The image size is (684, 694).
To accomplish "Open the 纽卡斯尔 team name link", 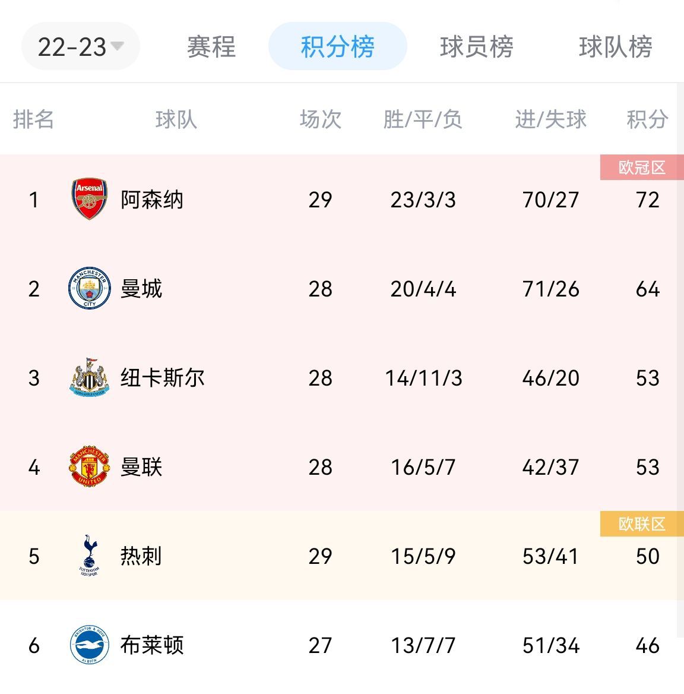I will (162, 378).
